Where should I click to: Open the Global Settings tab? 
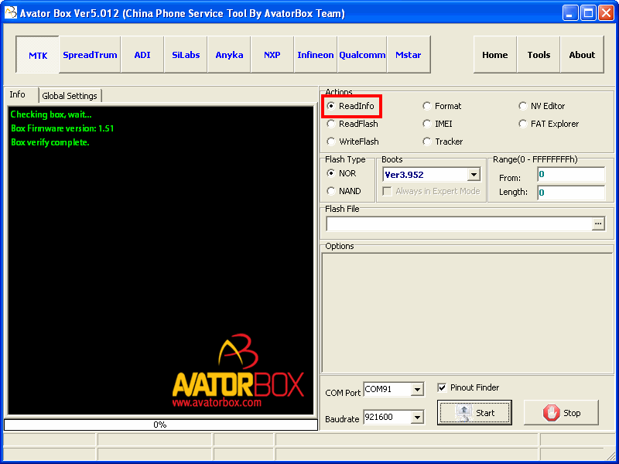[70, 96]
